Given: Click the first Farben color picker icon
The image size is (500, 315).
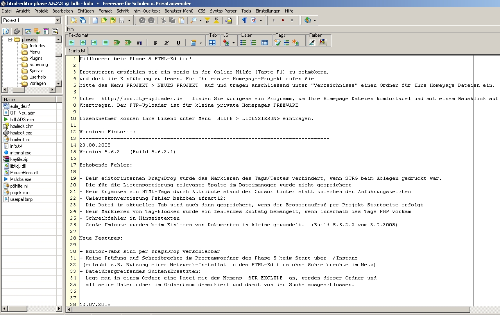Looking at the screenshot, I should tap(312, 42).
